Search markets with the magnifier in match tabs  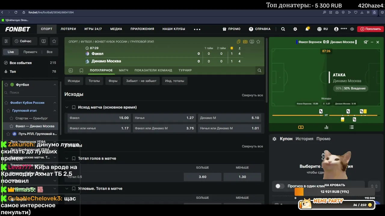tap(259, 70)
